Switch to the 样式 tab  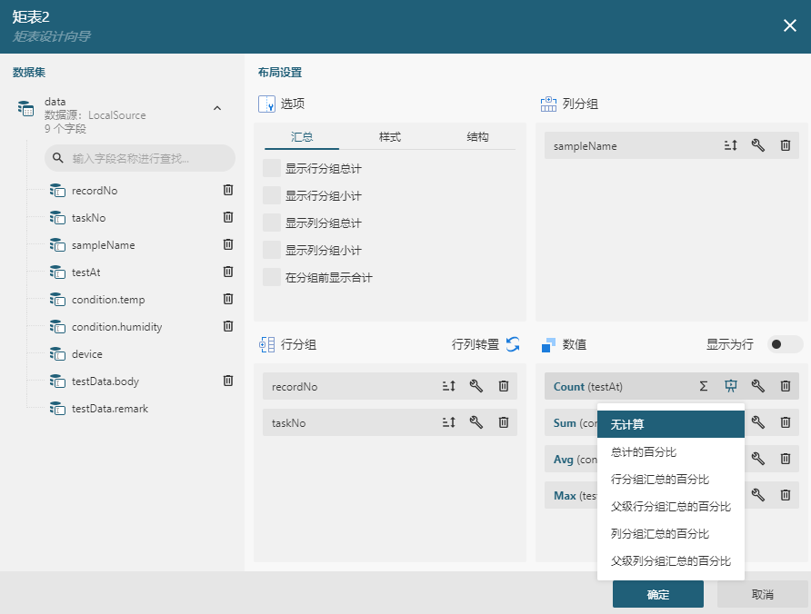[x=389, y=137]
